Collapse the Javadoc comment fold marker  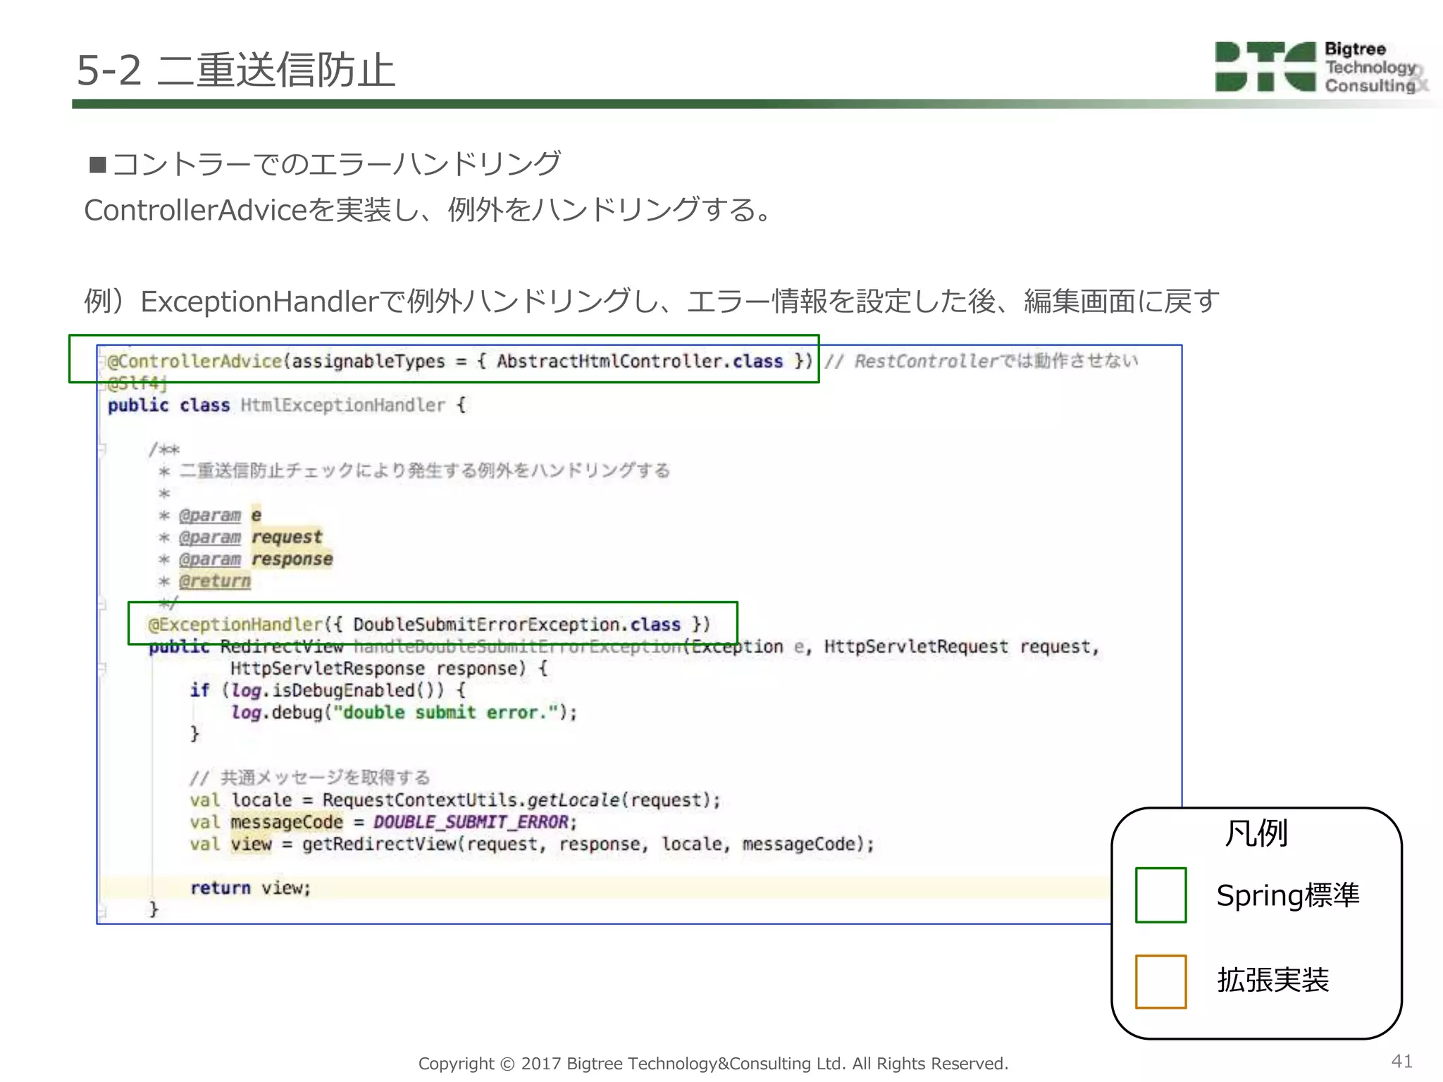tap(102, 449)
